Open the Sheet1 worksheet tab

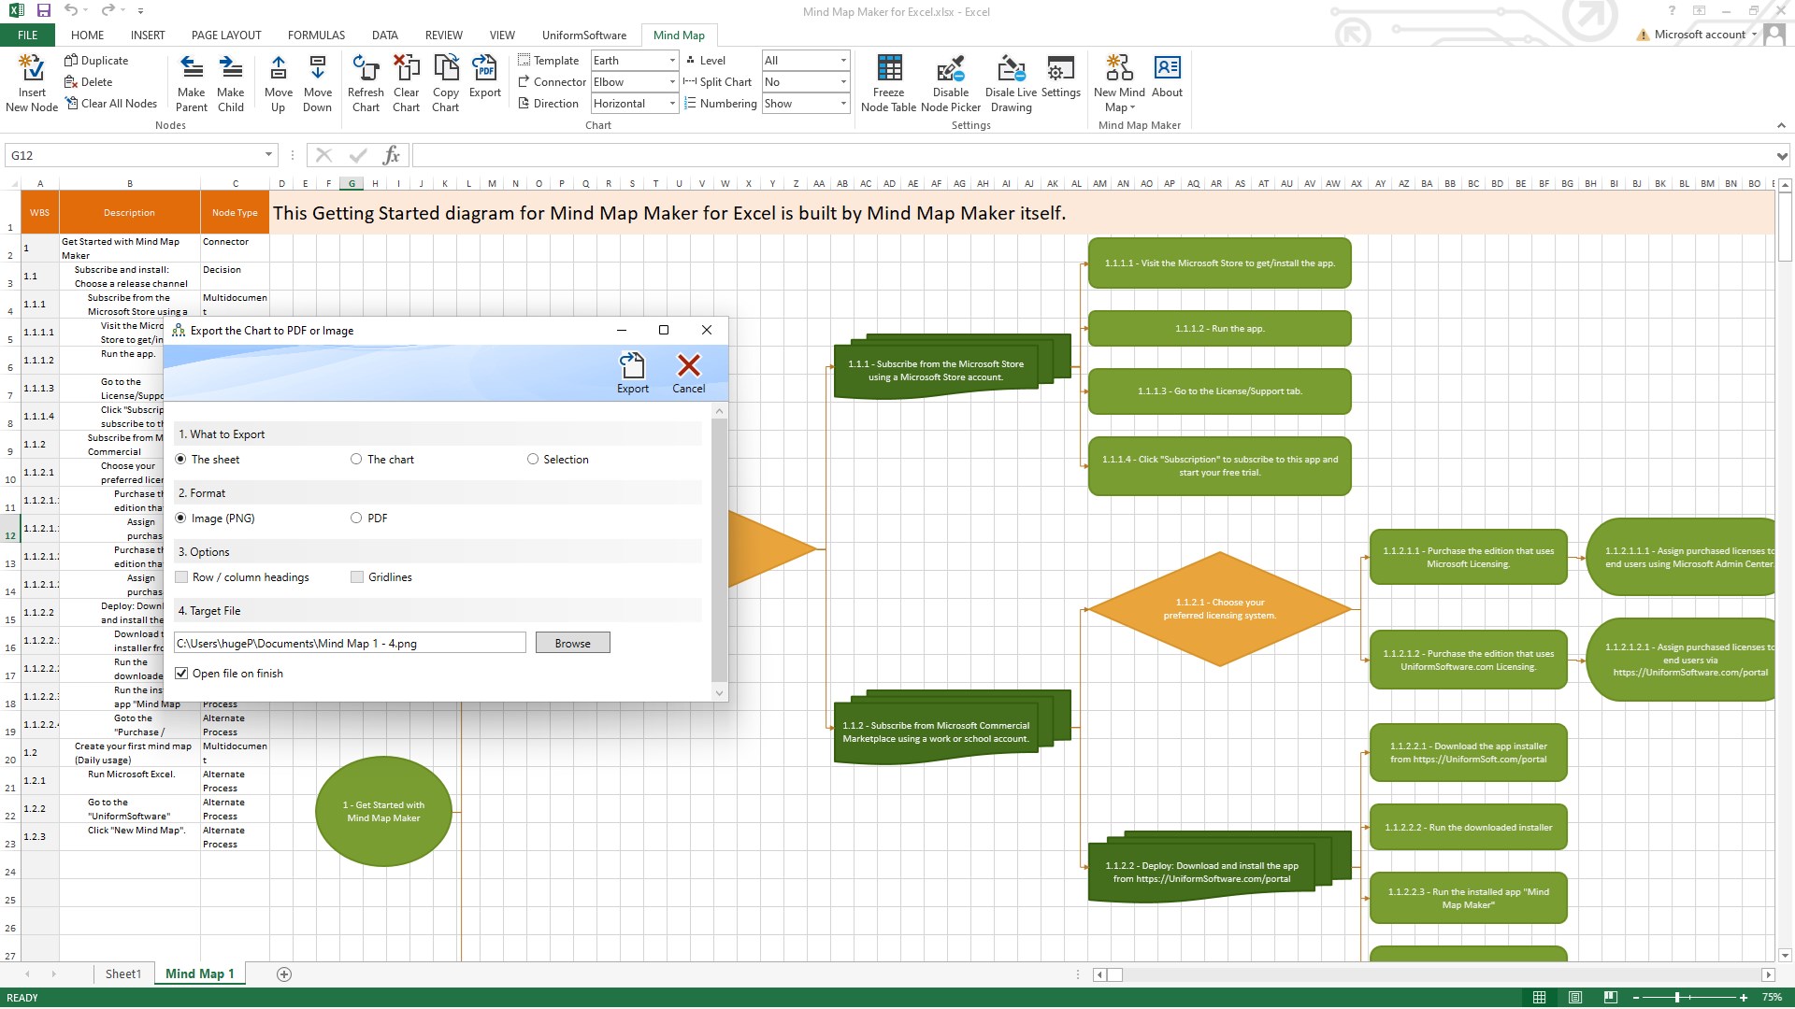(122, 974)
